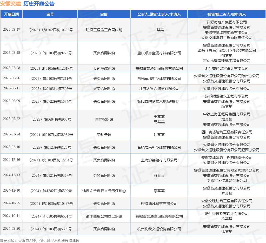266x243 pixels.
Task: Select the 开庭日期 column header
Action: pos(11,14)
